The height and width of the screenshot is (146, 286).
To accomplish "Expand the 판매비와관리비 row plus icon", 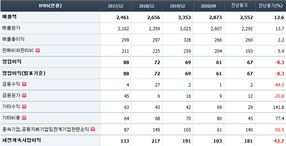I will pos(38,51).
